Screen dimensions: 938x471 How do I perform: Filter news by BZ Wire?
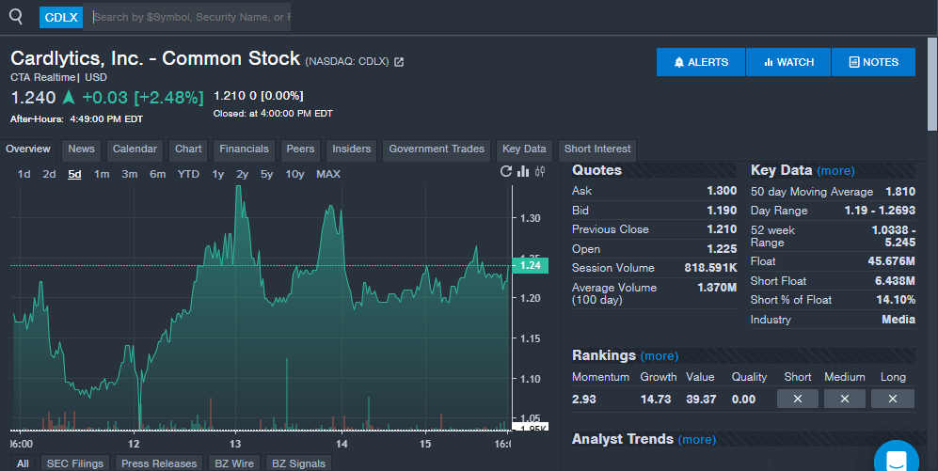coord(234,463)
